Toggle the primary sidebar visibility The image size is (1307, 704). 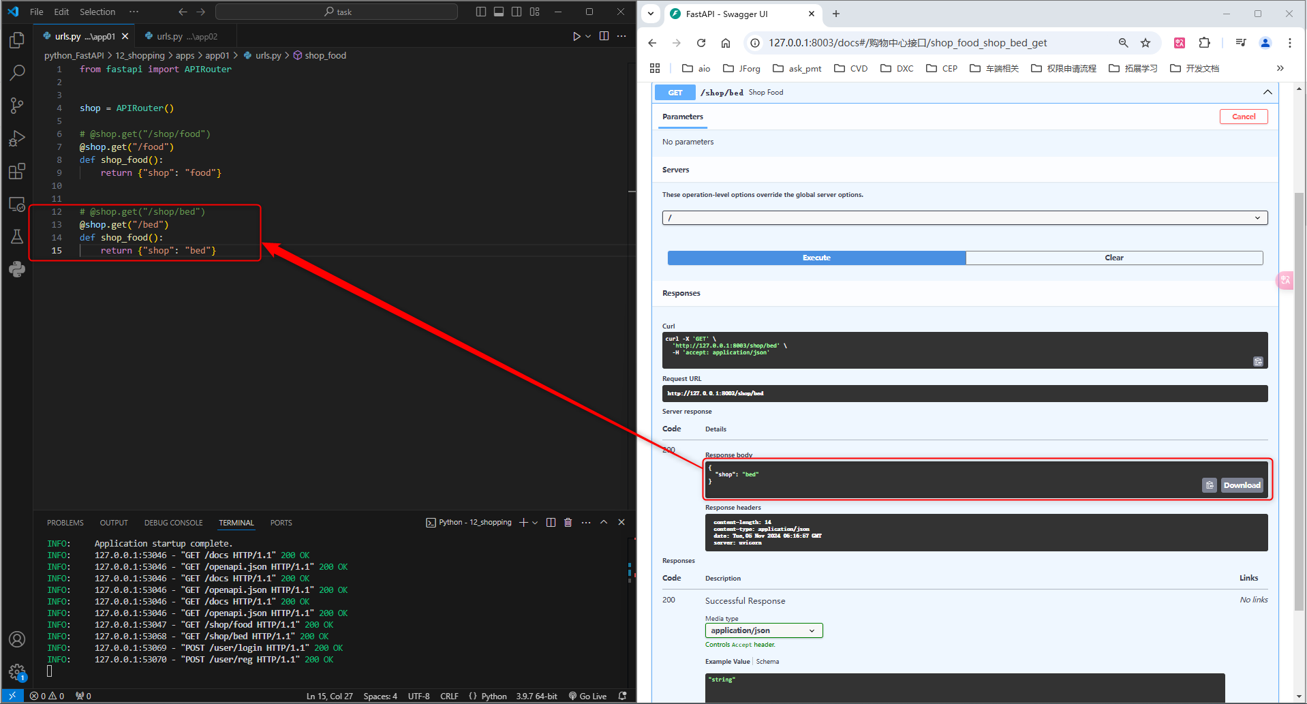point(481,12)
